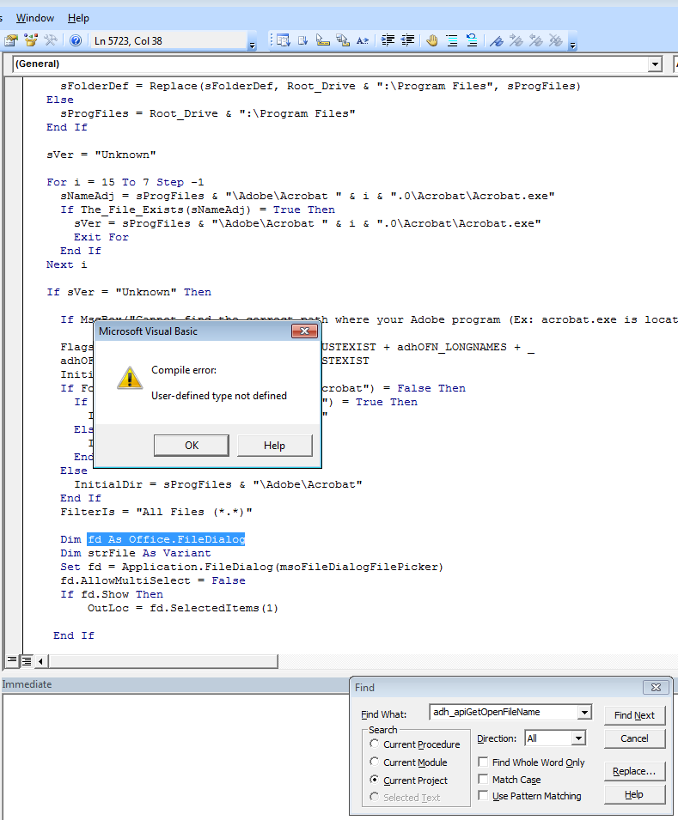Switch to Full Module View icon

[26, 661]
